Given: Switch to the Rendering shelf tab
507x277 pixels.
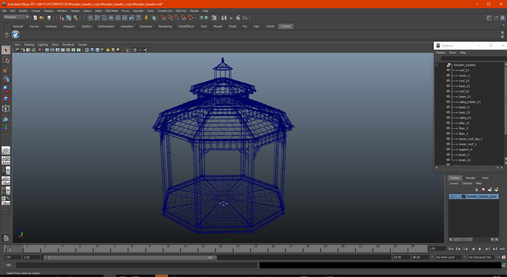Looking at the screenshot, I should tap(165, 26).
